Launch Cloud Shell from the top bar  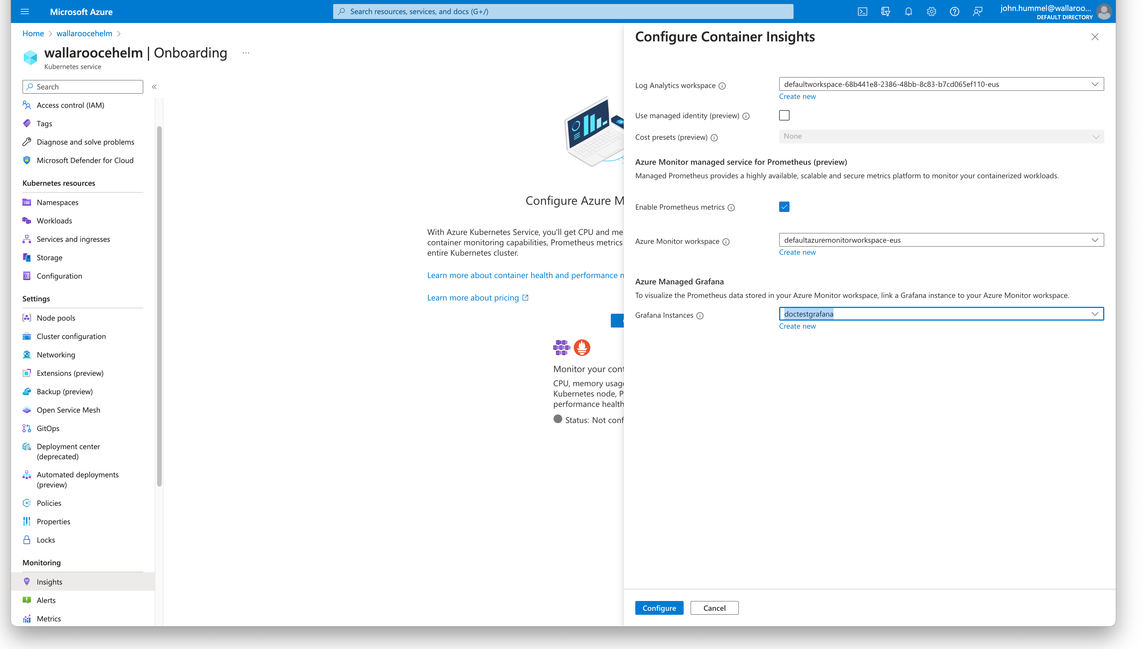[x=862, y=12]
